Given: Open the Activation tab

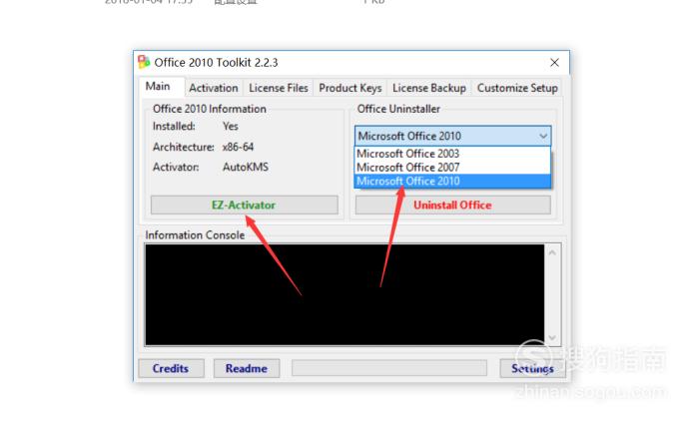Looking at the screenshot, I should 214,88.
